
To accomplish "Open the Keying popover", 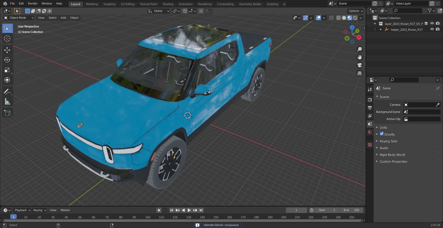I will (x=39, y=210).
